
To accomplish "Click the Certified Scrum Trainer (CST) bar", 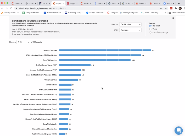I will coord(75,65).
